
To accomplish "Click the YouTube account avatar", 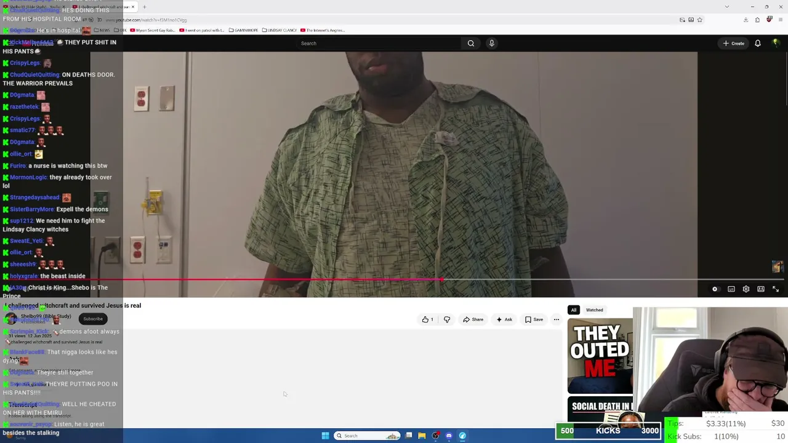I will pos(776,43).
